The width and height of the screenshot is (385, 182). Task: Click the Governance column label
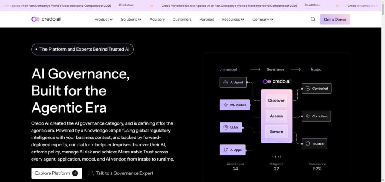[x=275, y=69]
